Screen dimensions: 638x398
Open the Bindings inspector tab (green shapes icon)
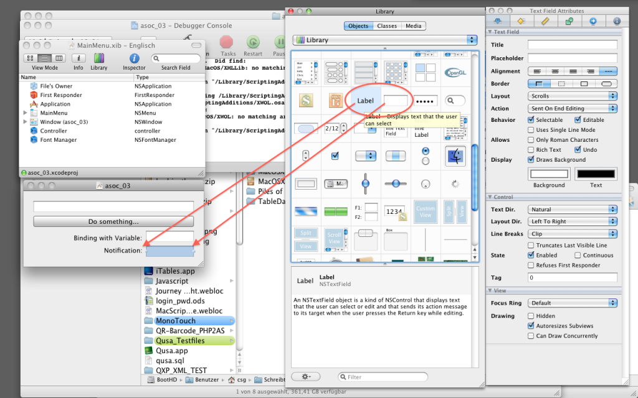pos(569,21)
